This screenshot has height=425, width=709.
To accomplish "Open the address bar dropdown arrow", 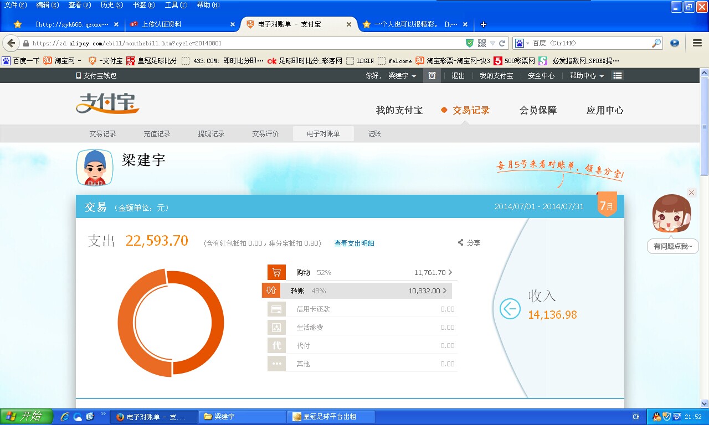I will point(492,43).
